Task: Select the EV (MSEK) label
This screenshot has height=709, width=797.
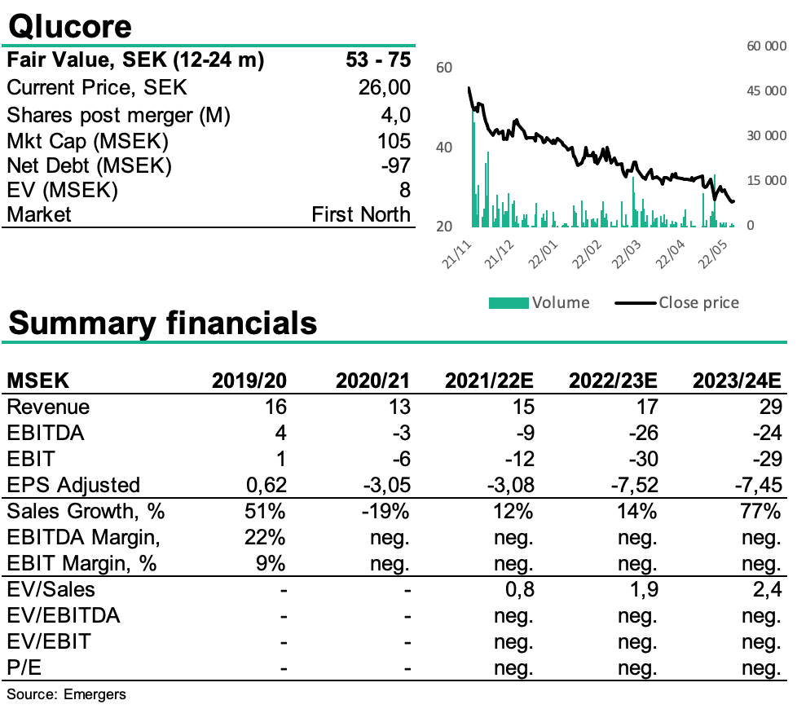Action: [62, 190]
